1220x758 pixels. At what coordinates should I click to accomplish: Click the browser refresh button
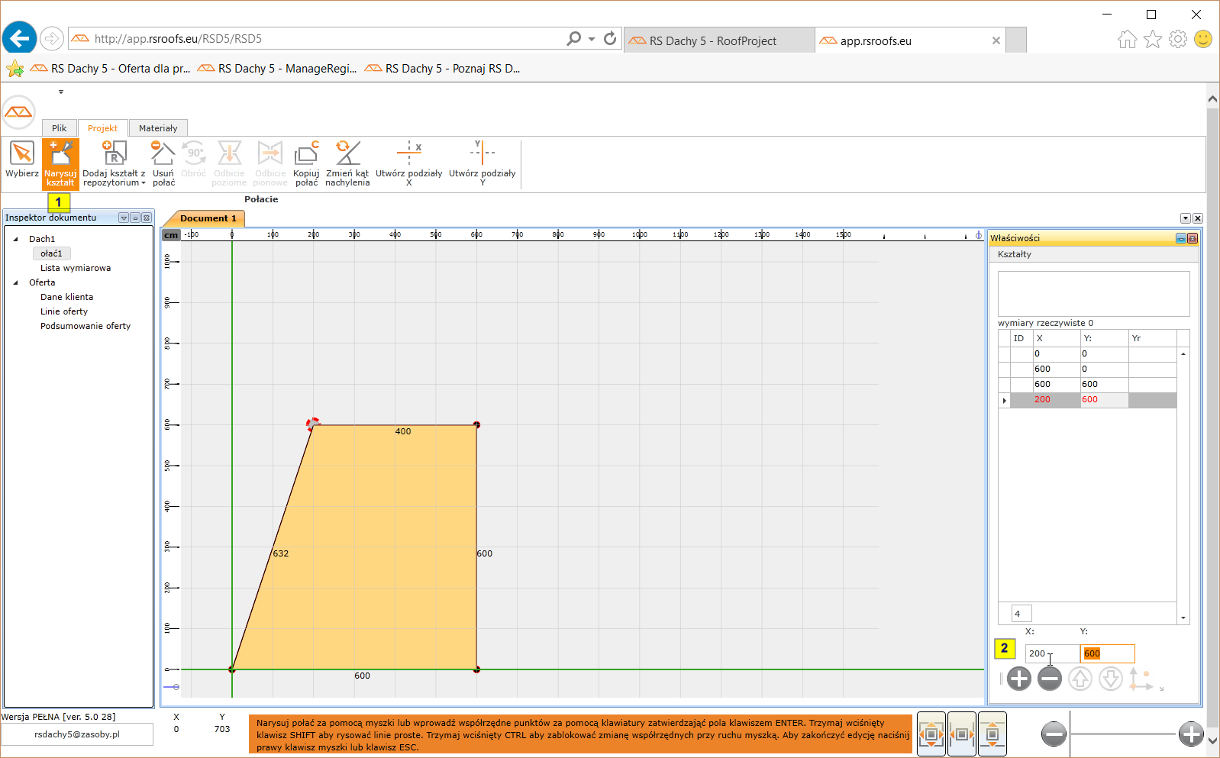tap(610, 39)
